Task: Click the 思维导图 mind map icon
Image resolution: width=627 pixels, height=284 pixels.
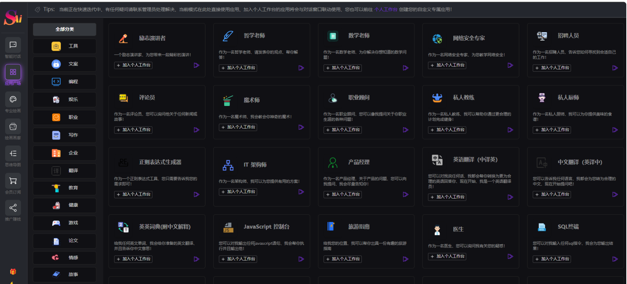Action: coord(13,154)
